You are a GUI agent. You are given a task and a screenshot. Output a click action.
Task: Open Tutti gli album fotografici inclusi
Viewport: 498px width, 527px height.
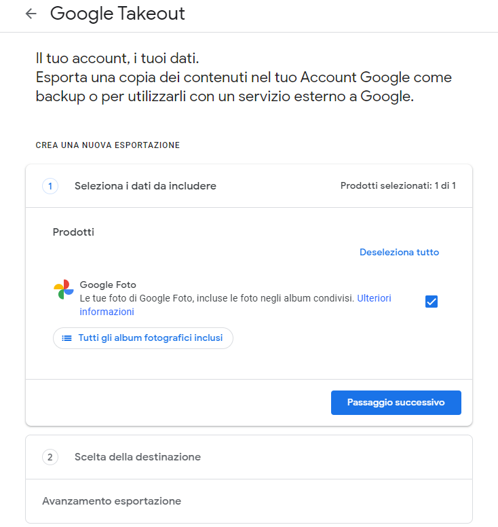tap(143, 338)
